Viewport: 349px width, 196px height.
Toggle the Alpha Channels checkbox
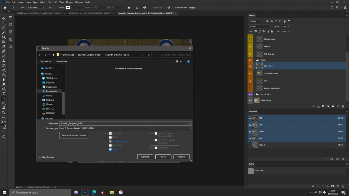[x=111, y=141]
